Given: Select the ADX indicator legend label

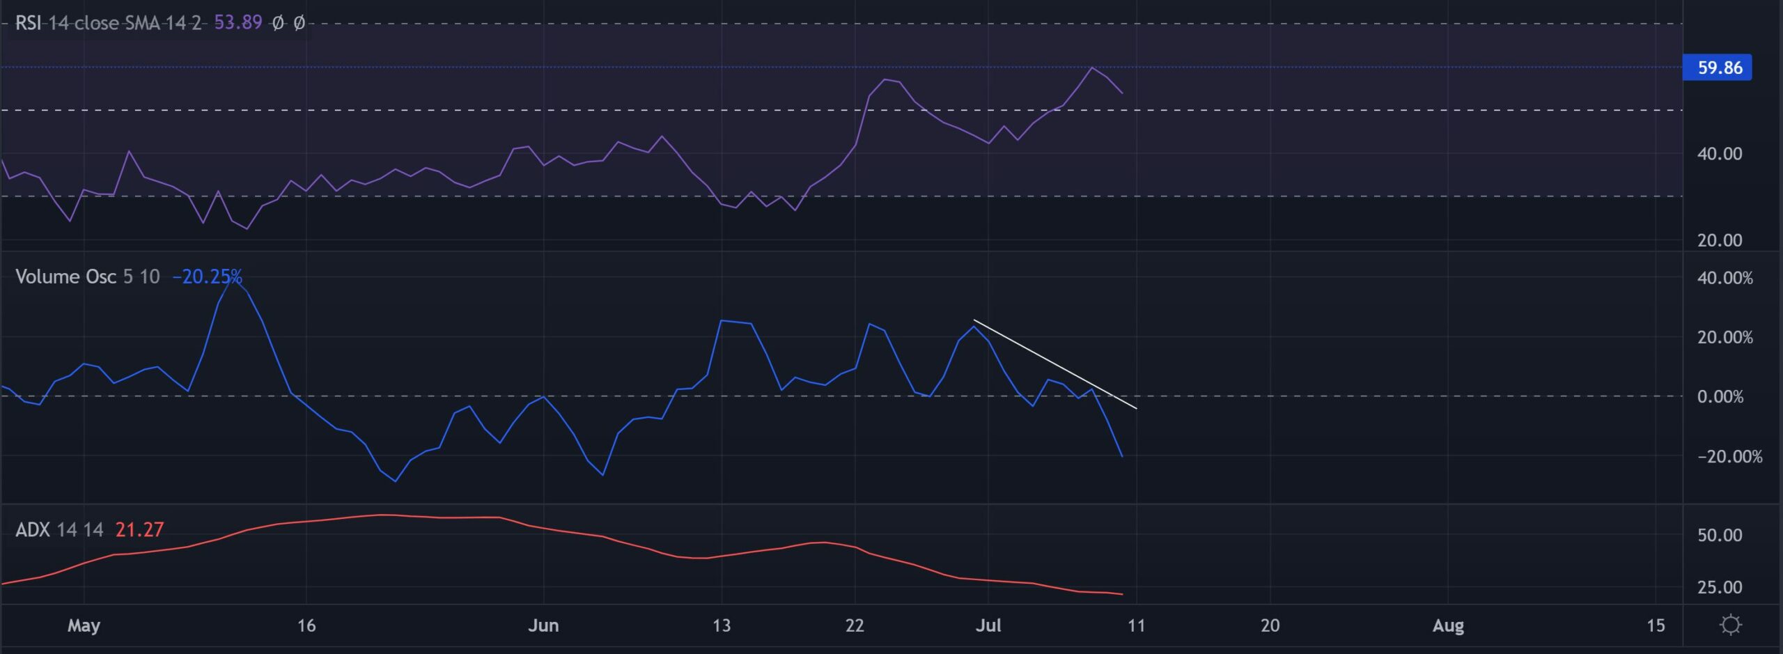Looking at the screenshot, I should 32,530.
